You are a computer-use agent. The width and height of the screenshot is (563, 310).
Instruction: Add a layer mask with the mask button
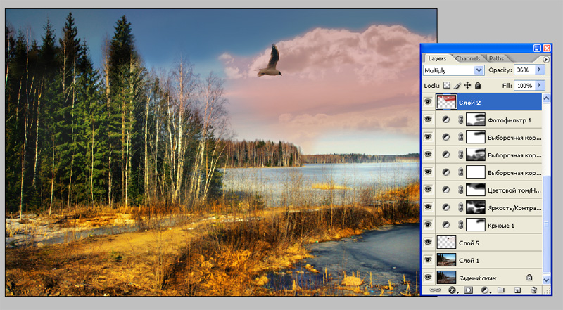pos(468,290)
